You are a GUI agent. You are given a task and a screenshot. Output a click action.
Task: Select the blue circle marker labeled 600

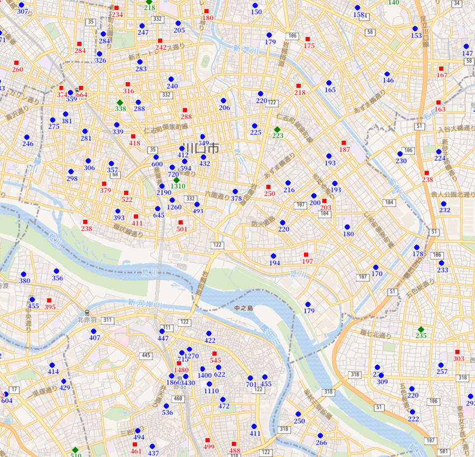coord(156,157)
